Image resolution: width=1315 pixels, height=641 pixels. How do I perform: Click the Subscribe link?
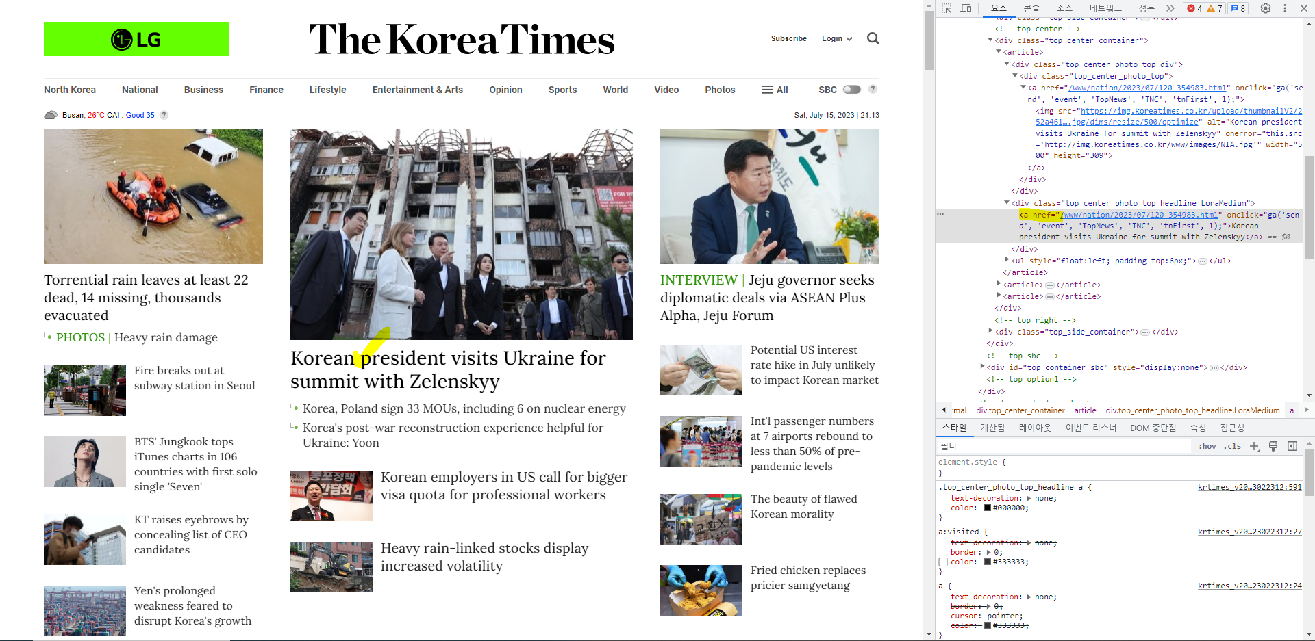tap(789, 38)
